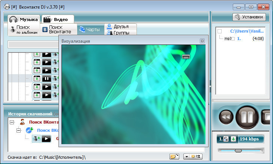Image resolution: width=273 pixels, height=164 pixels.
Task: Select the blue Поиск ВКо history entry
Action: (48, 130)
